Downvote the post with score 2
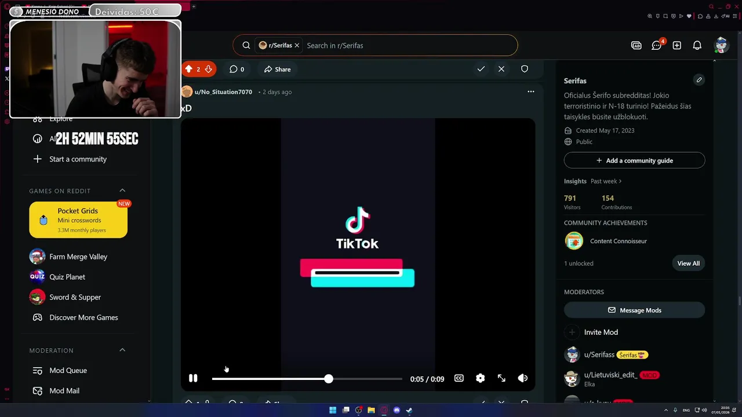The image size is (742, 417). 208,69
